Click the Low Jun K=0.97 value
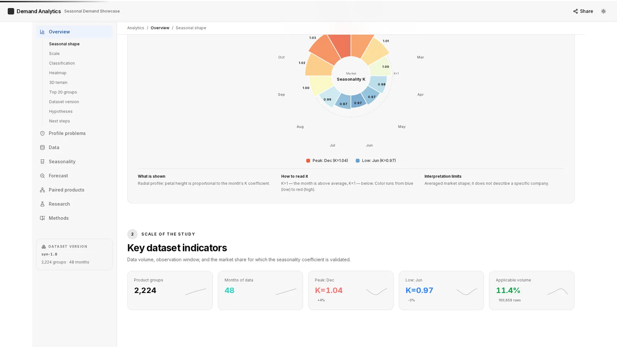 pos(419,290)
